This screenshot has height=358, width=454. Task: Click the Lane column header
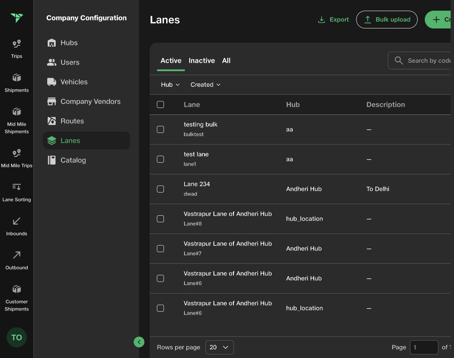pos(192,105)
